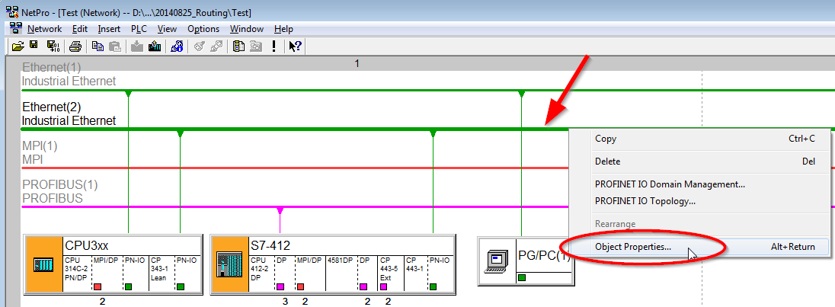Click the Save and Compile icon
835x307 pixels.
[x=53, y=46]
